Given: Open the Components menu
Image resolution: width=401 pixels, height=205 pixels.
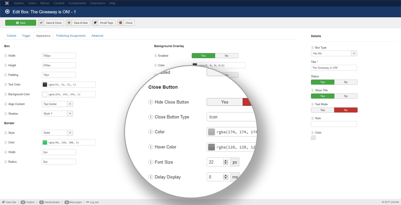Looking at the screenshot, I should tap(78, 3).
